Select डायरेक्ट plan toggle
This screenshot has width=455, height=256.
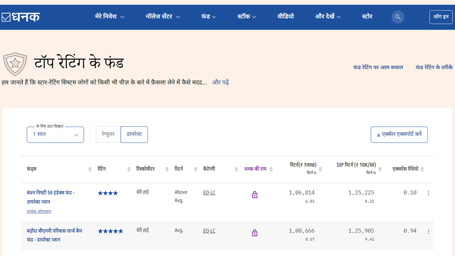pos(134,135)
